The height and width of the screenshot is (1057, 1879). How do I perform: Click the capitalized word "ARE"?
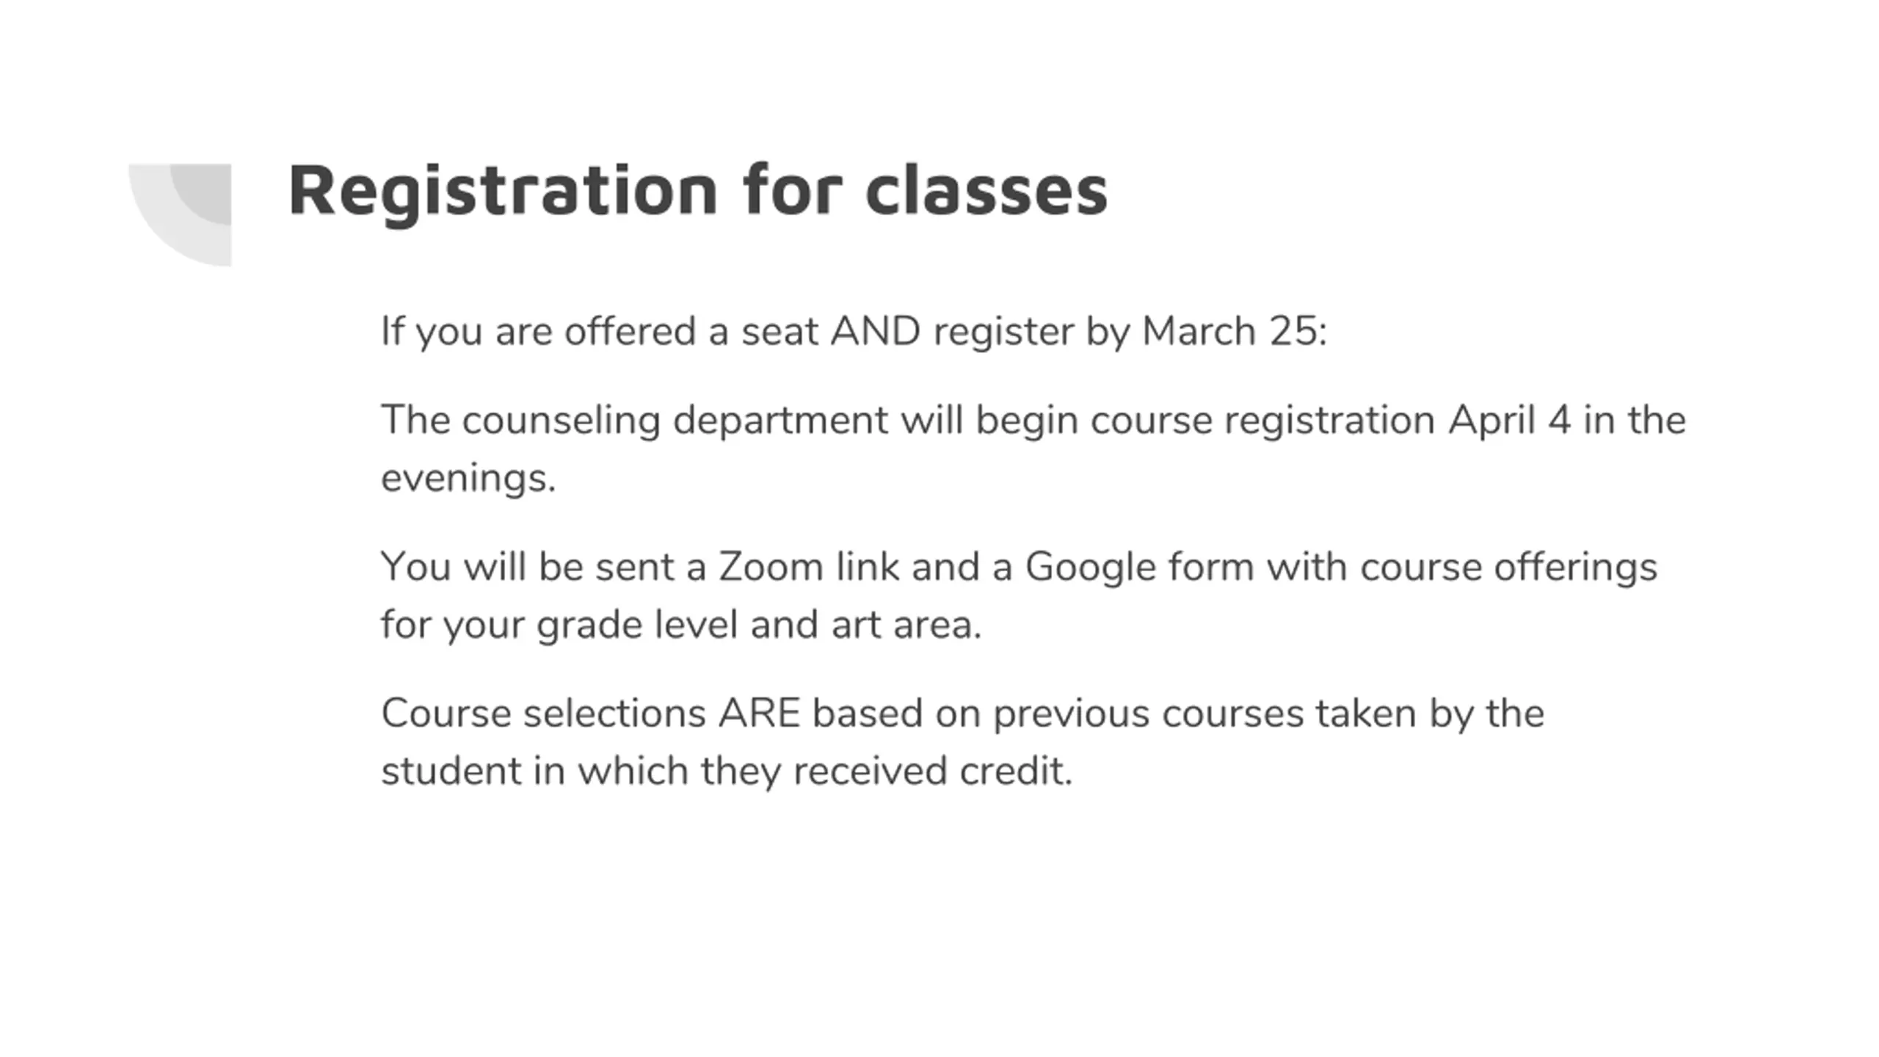tap(759, 713)
